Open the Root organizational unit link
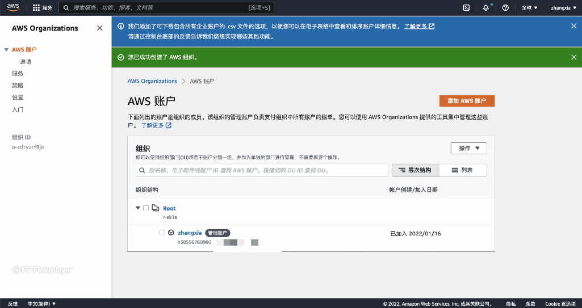Viewport: 582px width, 308px height. tap(169, 208)
